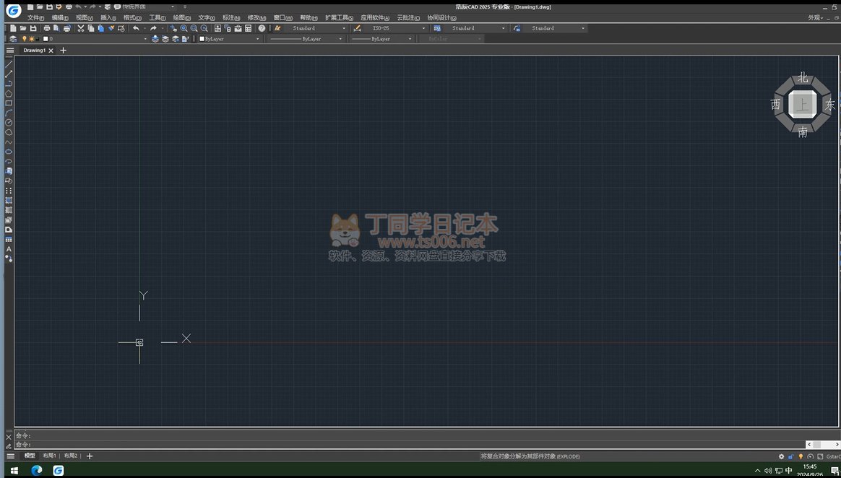The width and height of the screenshot is (841, 478).
Task: Toggle the layer 0 freeze sun icon
Action: (x=31, y=39)
